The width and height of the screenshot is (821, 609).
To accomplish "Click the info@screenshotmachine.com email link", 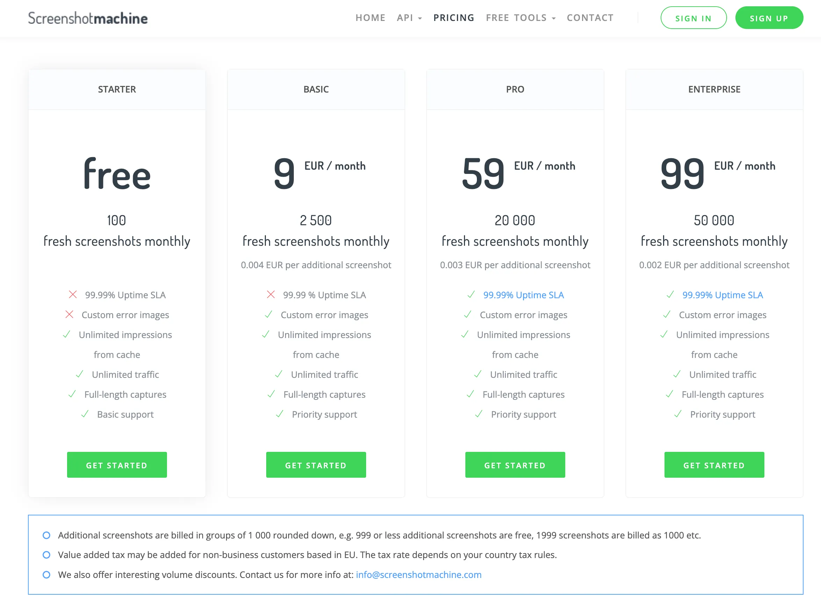I will pyautogui.click(x=419, y=575).
